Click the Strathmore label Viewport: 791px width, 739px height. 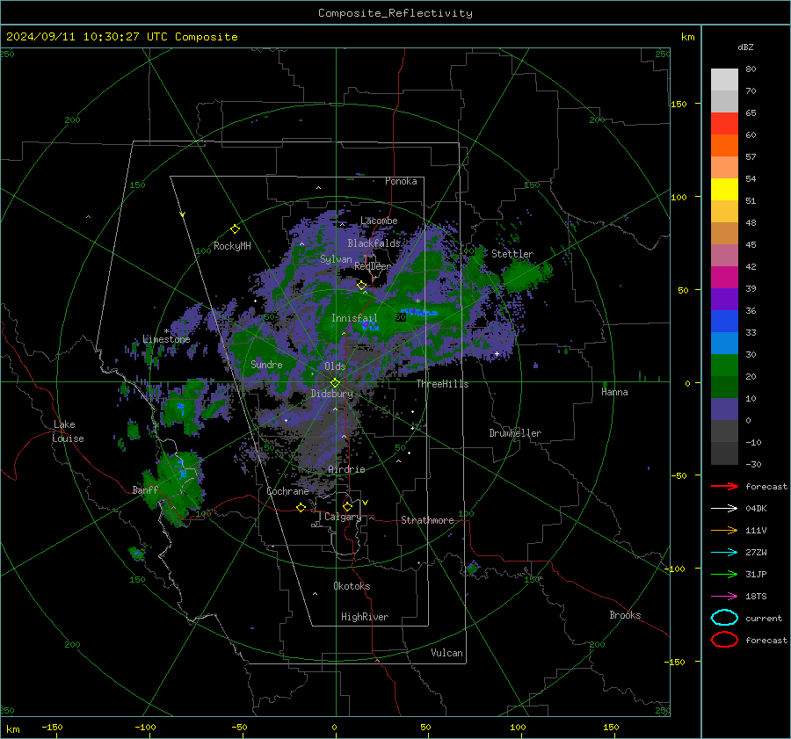[427, 520]
